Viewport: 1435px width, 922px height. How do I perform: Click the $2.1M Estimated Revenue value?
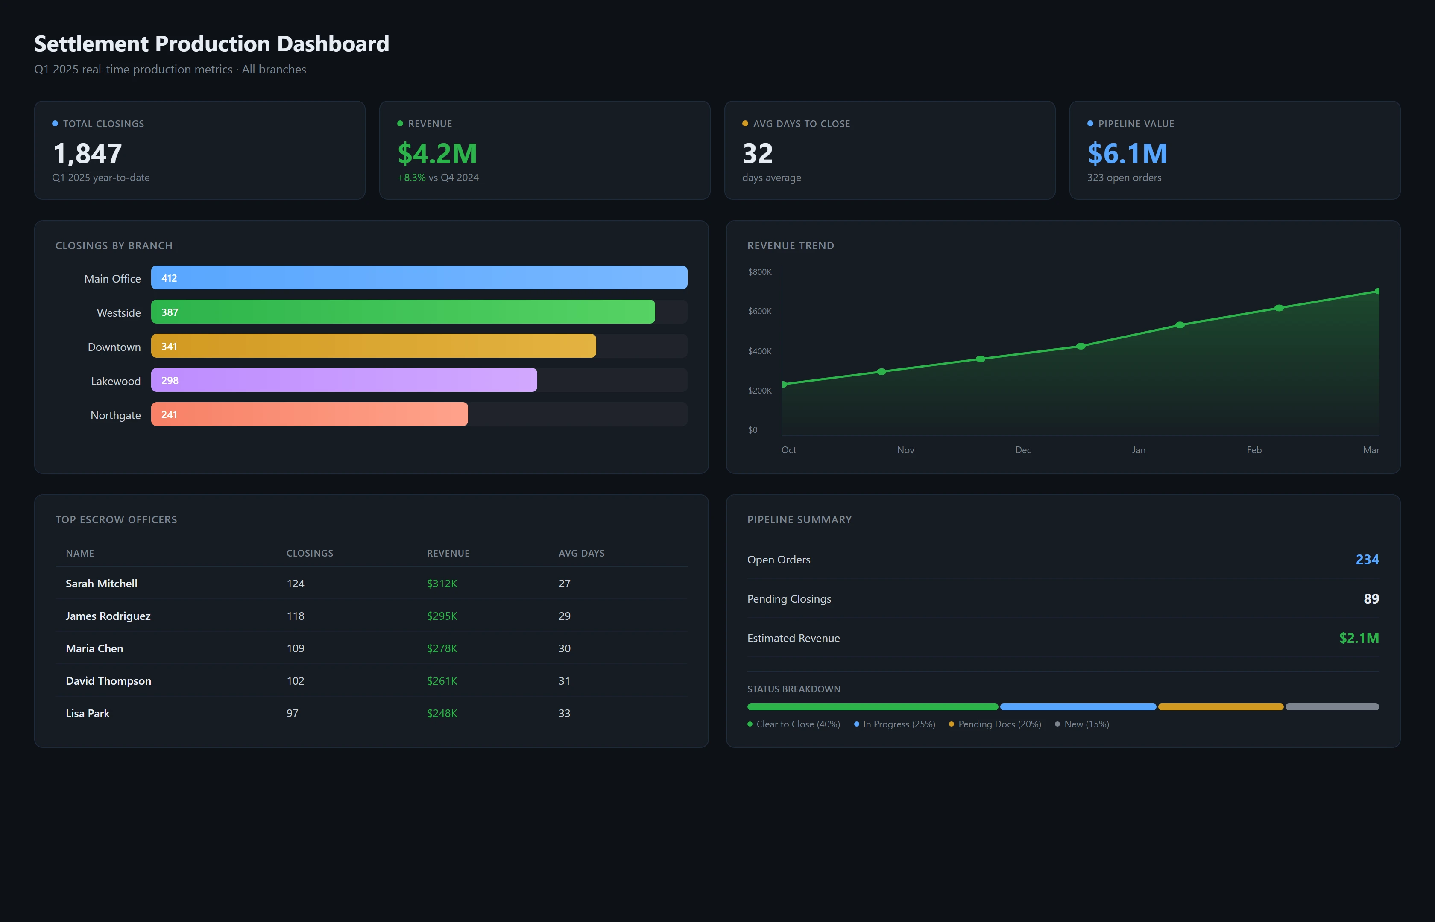[1359, 638]
